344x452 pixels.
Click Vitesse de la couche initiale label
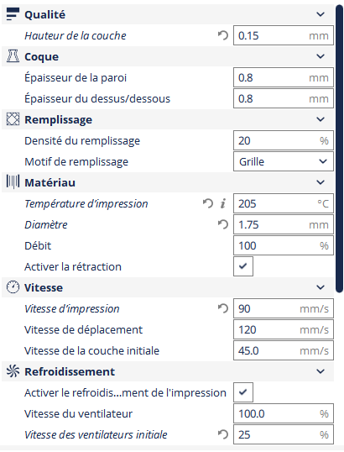point(91,350)
